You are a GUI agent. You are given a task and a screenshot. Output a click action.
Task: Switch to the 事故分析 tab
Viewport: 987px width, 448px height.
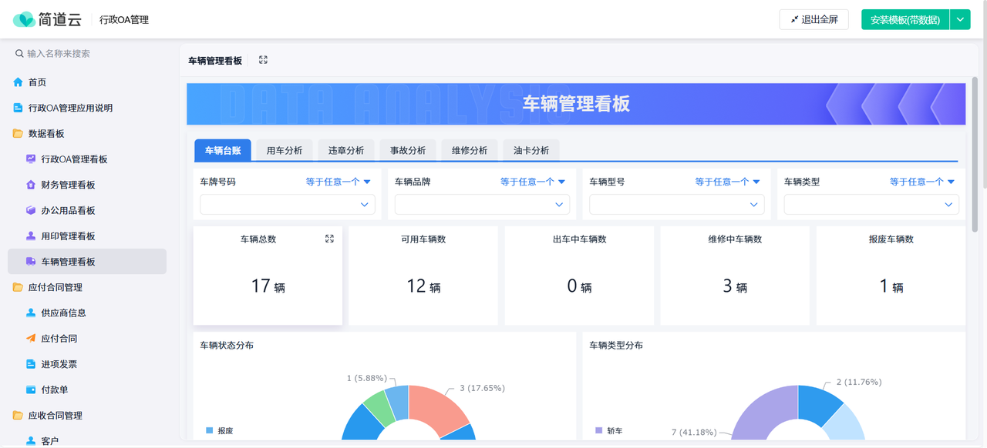click(408, 150)
